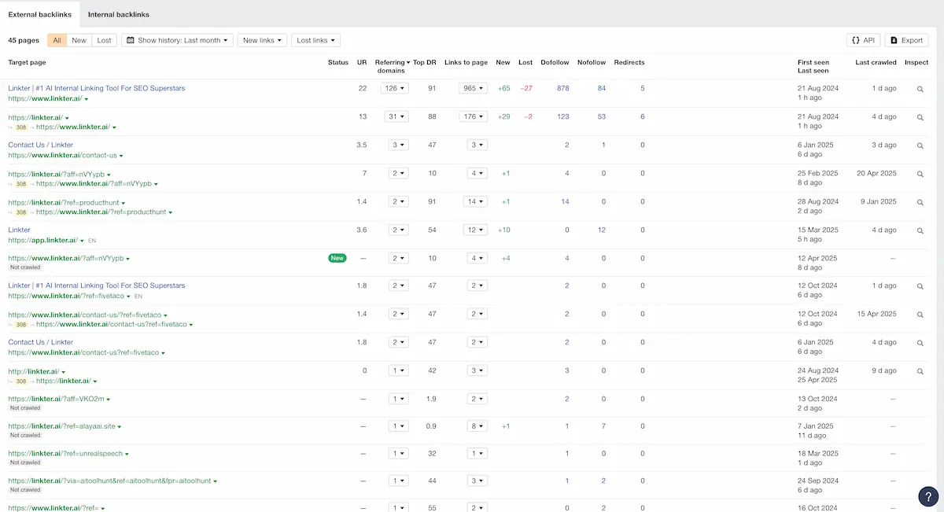The height and width of the screenshot is (512, 944).
Task: Sort by First seen Last seen column
Action: click(813, 66)
